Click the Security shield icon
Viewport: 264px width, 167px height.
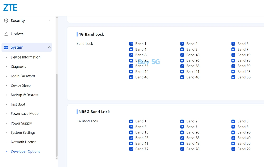(x=6, y=21)
